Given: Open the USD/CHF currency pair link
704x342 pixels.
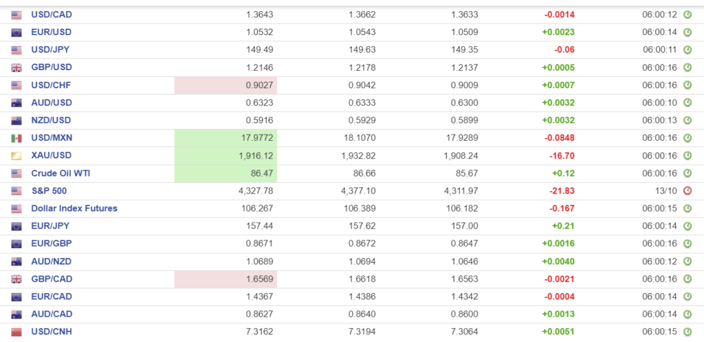Looking at the screenshot, I should pyautogui.click(x=52, y=84).
